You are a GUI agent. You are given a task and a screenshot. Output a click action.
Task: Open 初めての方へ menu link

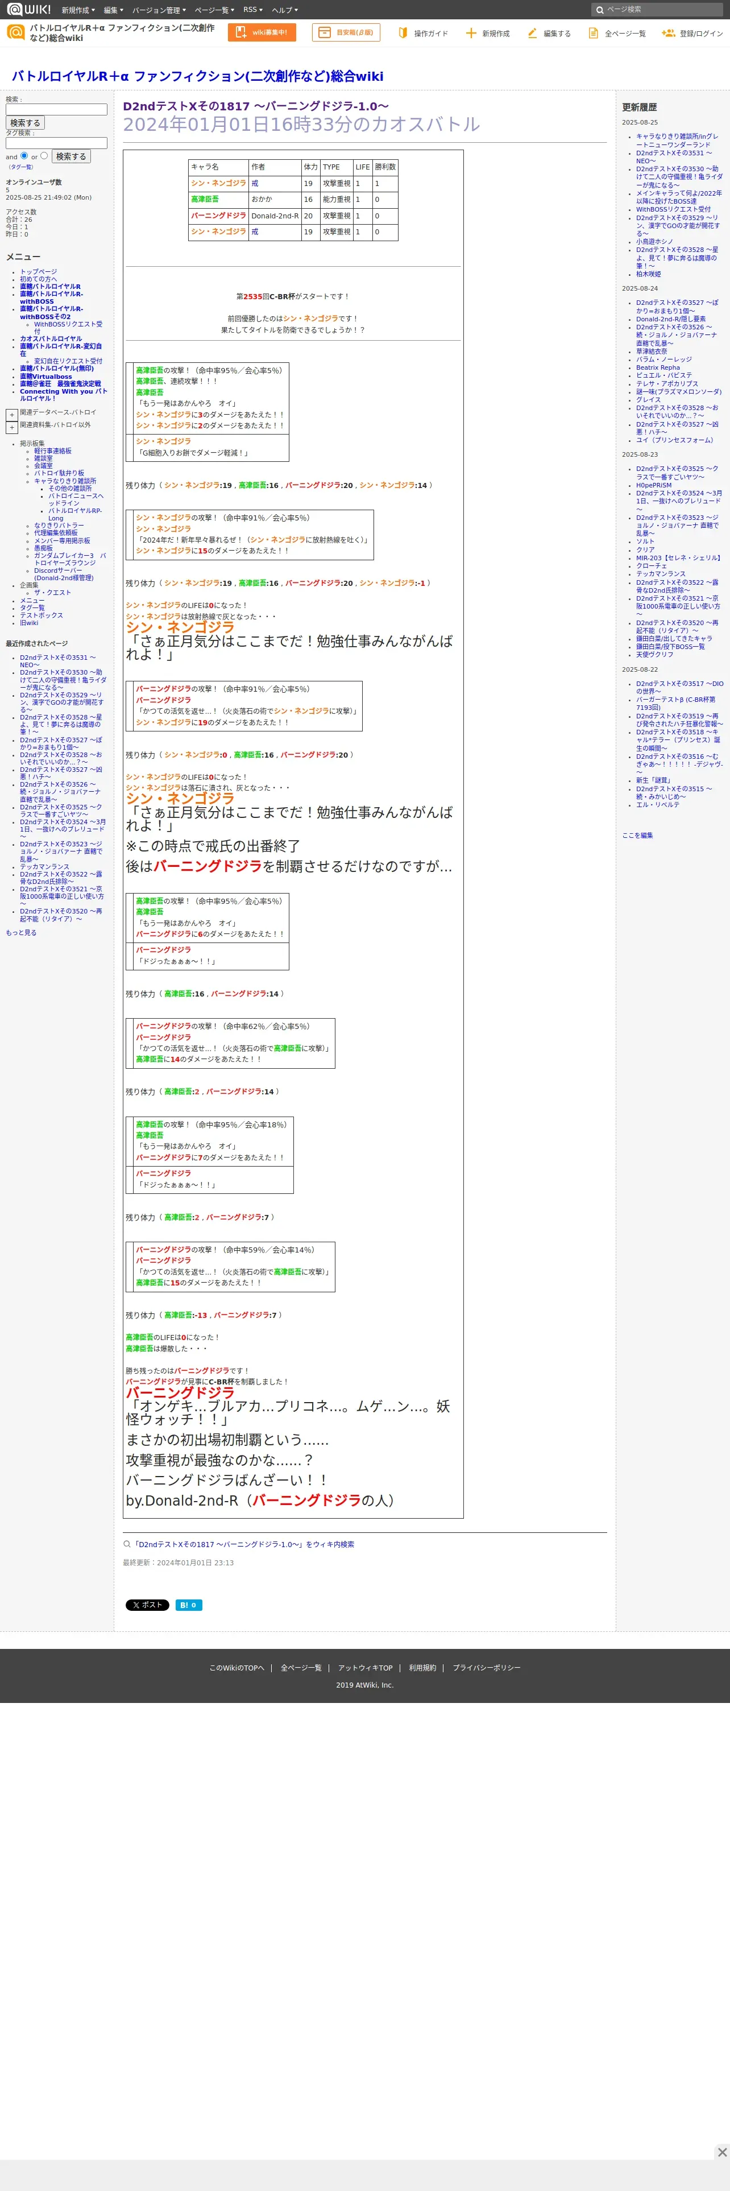click(38, 279)
